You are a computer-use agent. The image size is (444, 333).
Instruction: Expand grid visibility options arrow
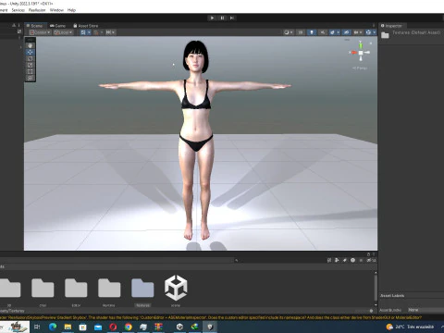(x=89, y=32)
